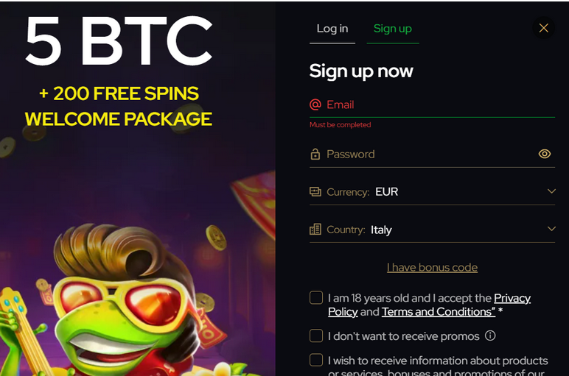Screen dimensions: 569x376
Task: Open the Privacy Policy link
Action: click(512, 298)
